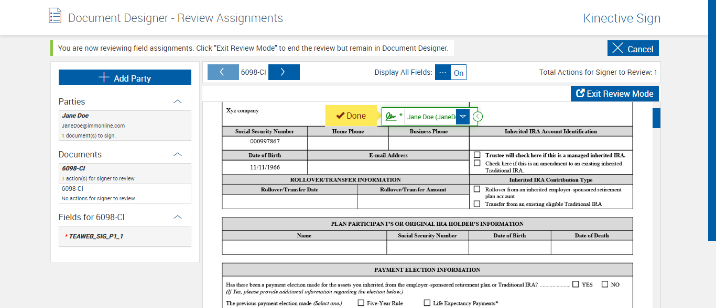Select Jane Doe party entry

point(125,126)
